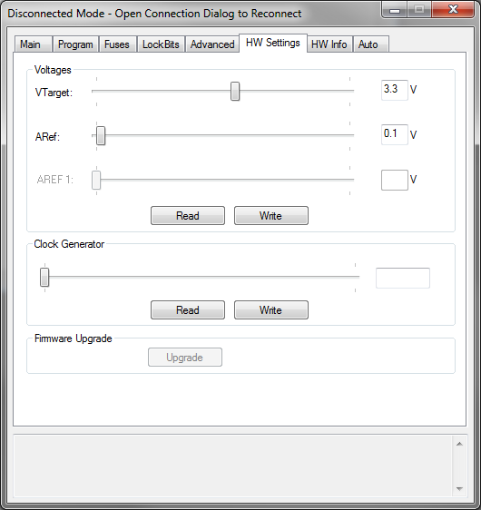Click the AREF 1 slider thumb

click(96, 180)
